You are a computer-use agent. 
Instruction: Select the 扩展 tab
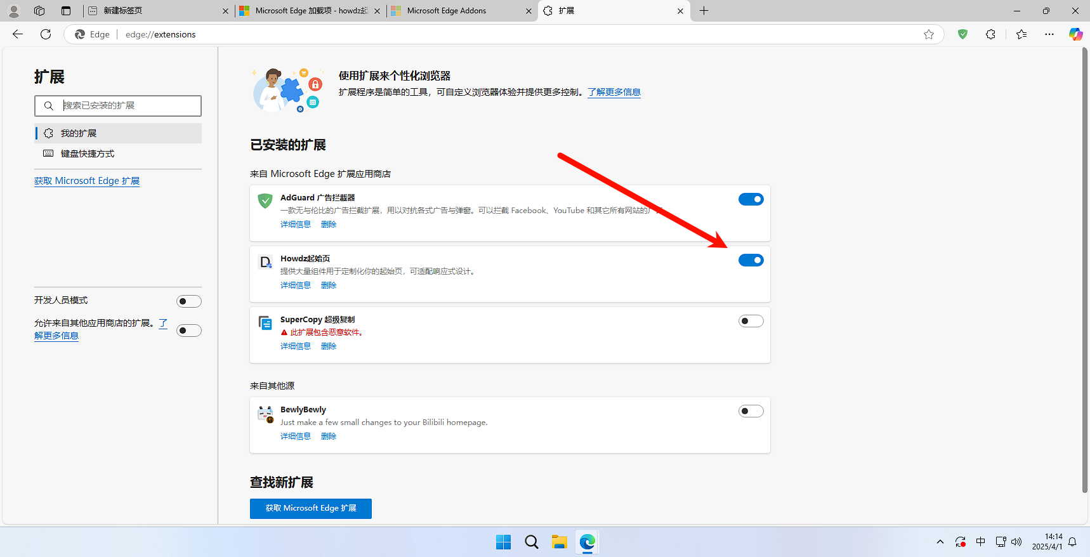click(614, 11)
